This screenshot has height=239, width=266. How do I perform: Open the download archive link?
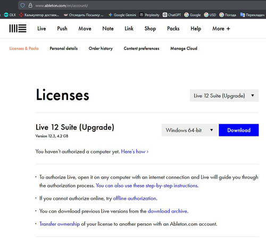[168, 211]
